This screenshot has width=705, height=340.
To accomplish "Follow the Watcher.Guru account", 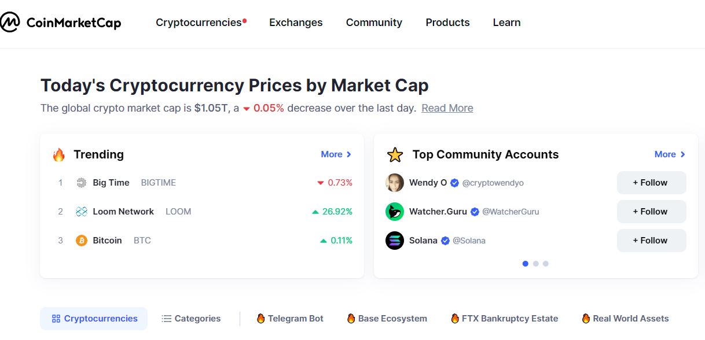I will 651,212.
